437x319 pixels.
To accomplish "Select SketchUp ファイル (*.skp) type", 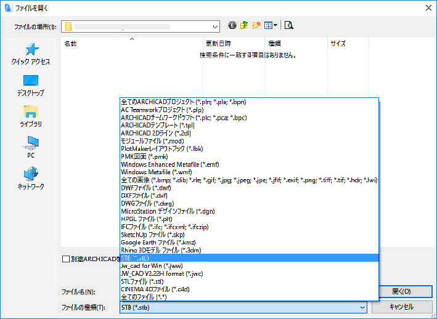I will (x=249, y=235).
